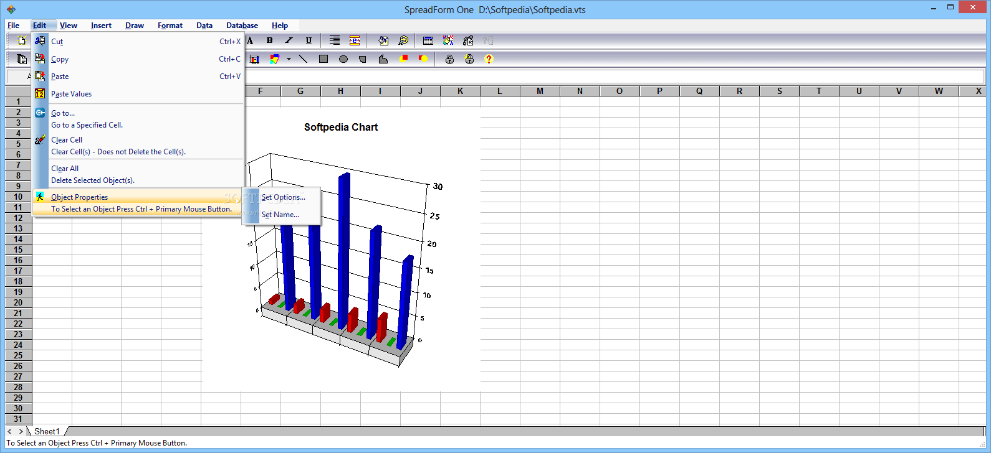This screenshot has width=991, height=453.
Task: Select Set Options... in the submenu
Action: tap(282, 197)
